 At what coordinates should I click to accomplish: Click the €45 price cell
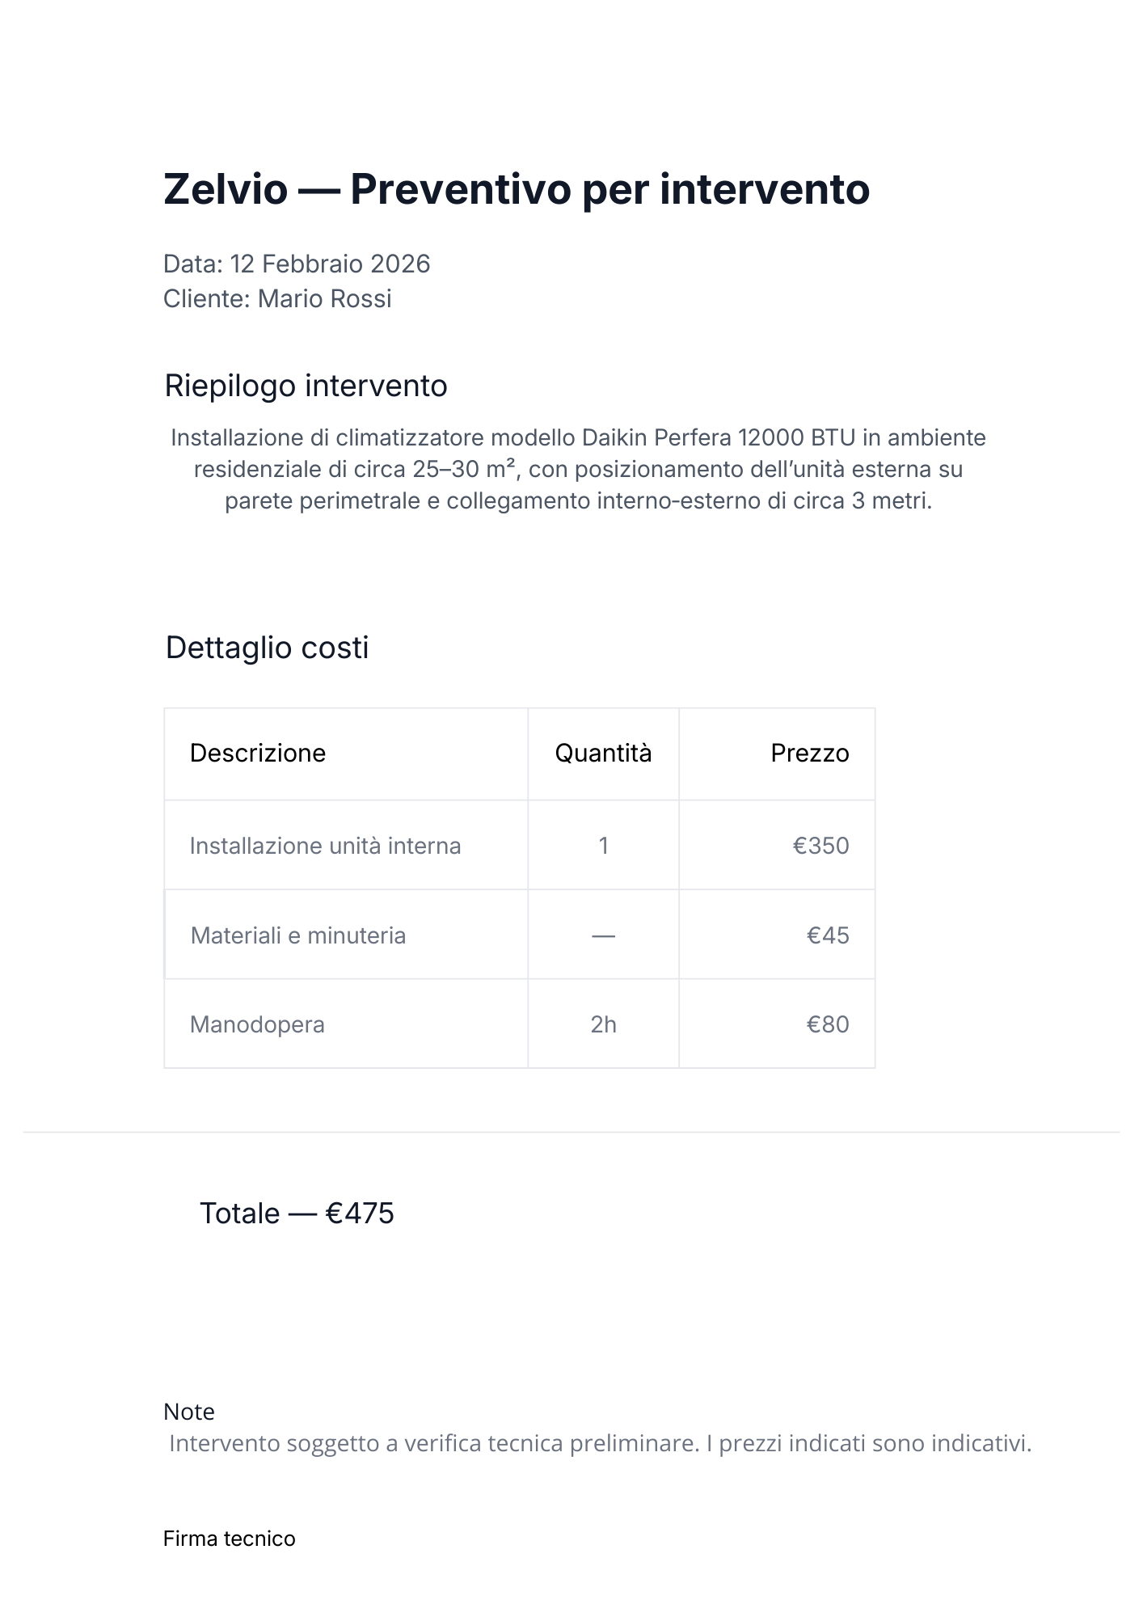coord(828,935)
